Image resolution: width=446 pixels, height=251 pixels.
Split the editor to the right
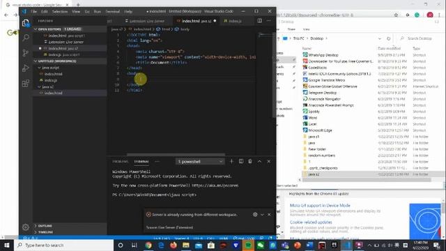[x=259, y=20]
